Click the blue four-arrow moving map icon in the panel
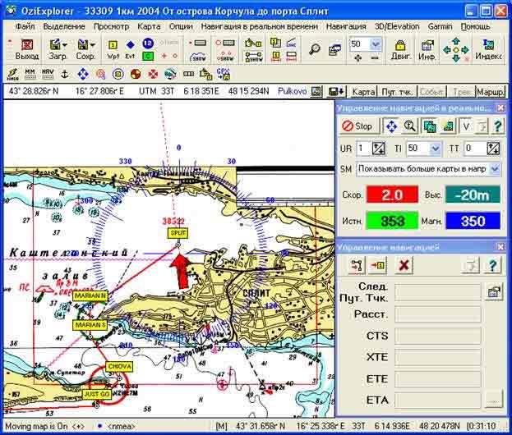 pos(391,126)
